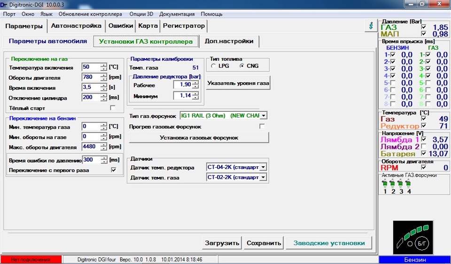Switch to the Карта tab
The height and width of the screenshot is (264, 451).
tap(148, 25)
